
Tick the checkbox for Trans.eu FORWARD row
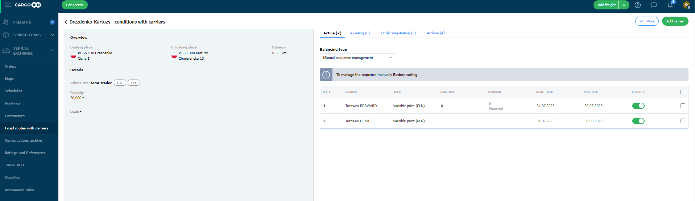(683, 106)
